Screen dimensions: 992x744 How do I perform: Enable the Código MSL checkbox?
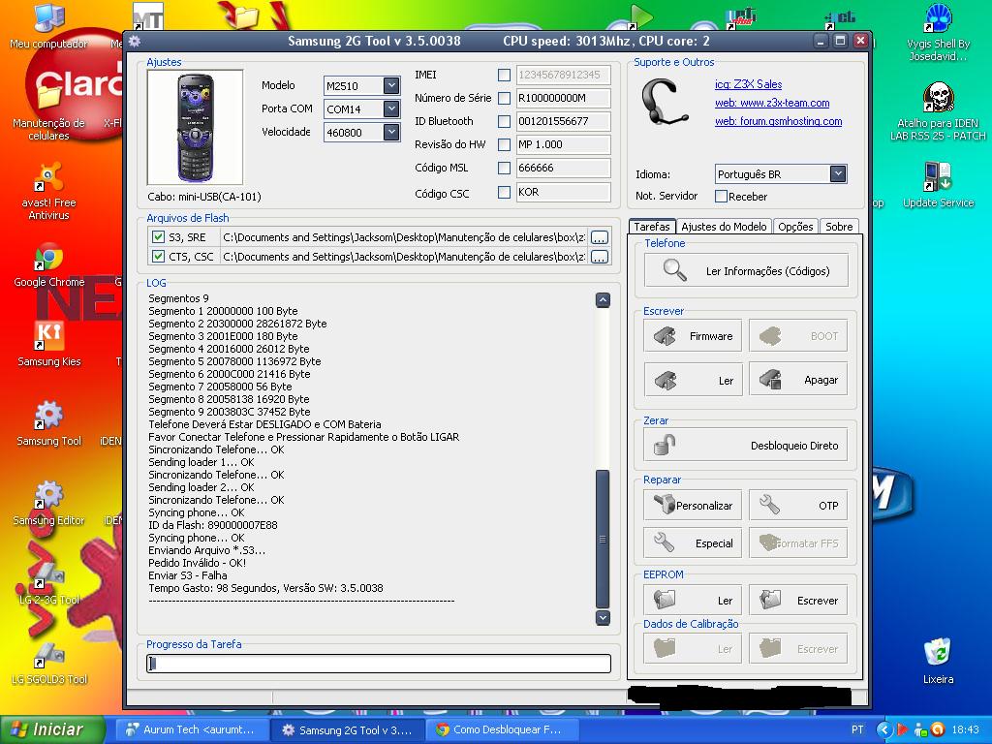(504, 169)
